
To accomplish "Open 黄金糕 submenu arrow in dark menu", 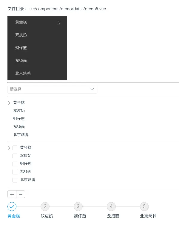I will pyautogui.click(x=59, y=23).
